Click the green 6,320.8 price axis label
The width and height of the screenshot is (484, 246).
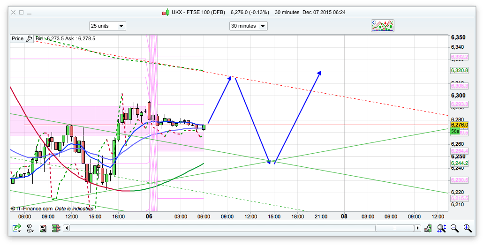pos(460,70)
